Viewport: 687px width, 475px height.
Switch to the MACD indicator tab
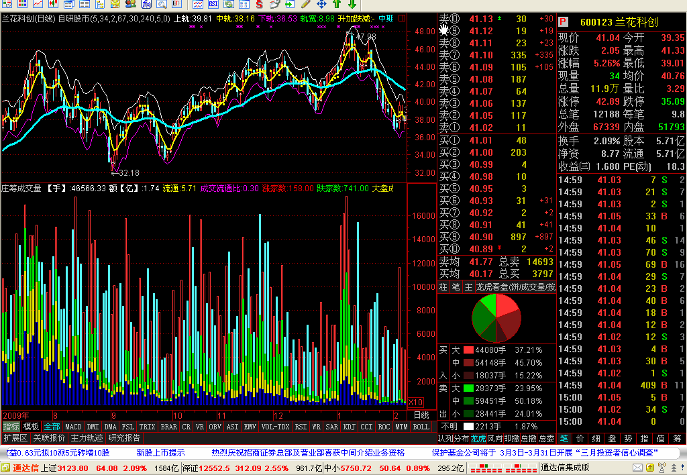click(x=73, y=427)
